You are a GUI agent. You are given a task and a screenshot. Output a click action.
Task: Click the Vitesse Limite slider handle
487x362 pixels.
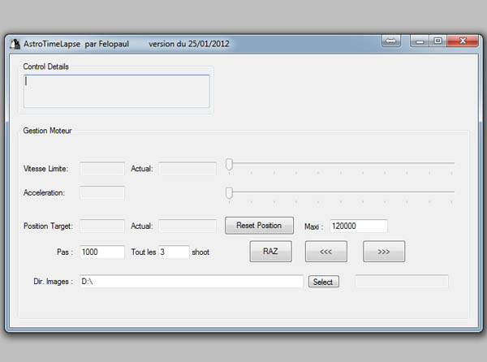[x=229, y=165]
